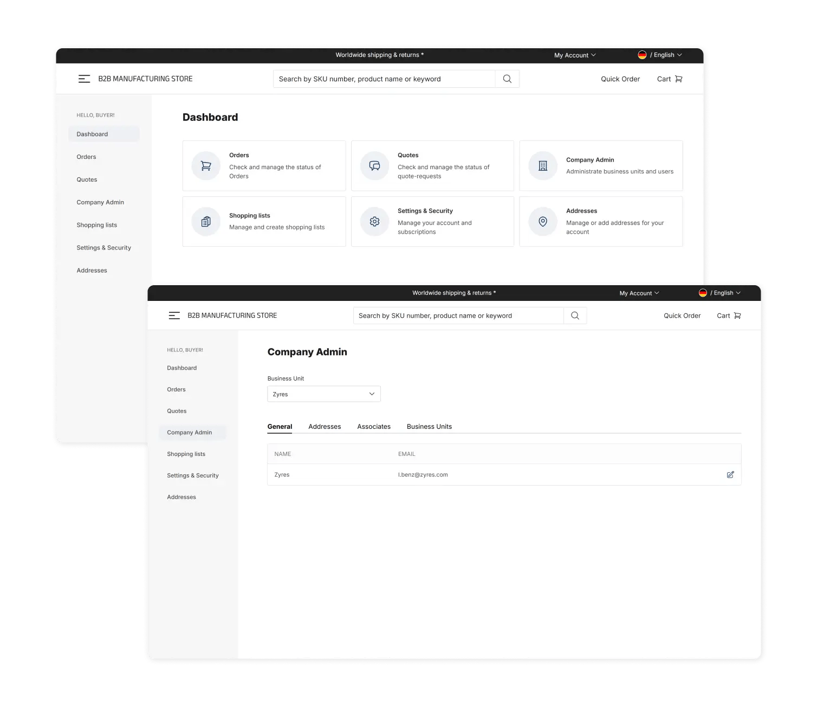The image size is (817, 707).
Task: Open the Settings & Security gear icon card
Action: pos(374,221)
